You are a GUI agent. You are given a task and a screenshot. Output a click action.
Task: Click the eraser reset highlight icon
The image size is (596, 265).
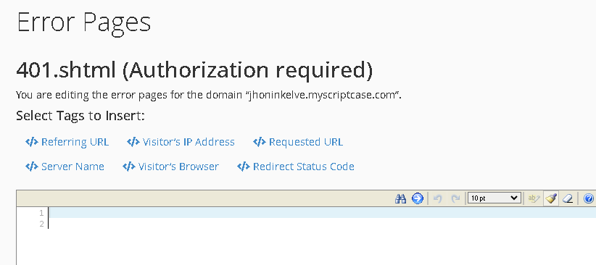point(568,198)
